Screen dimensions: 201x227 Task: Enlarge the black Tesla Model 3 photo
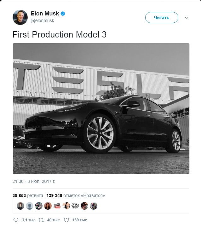pos(101,108)
